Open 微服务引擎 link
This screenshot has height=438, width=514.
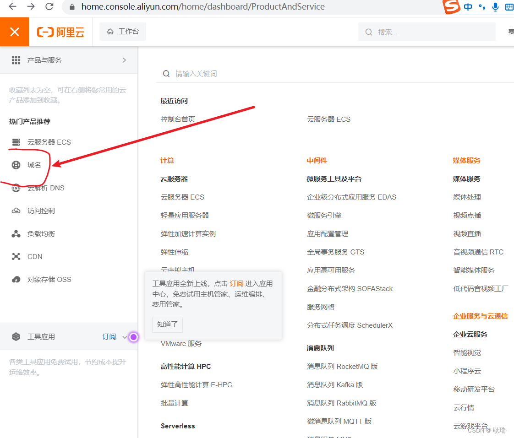(x=324, y=216)
